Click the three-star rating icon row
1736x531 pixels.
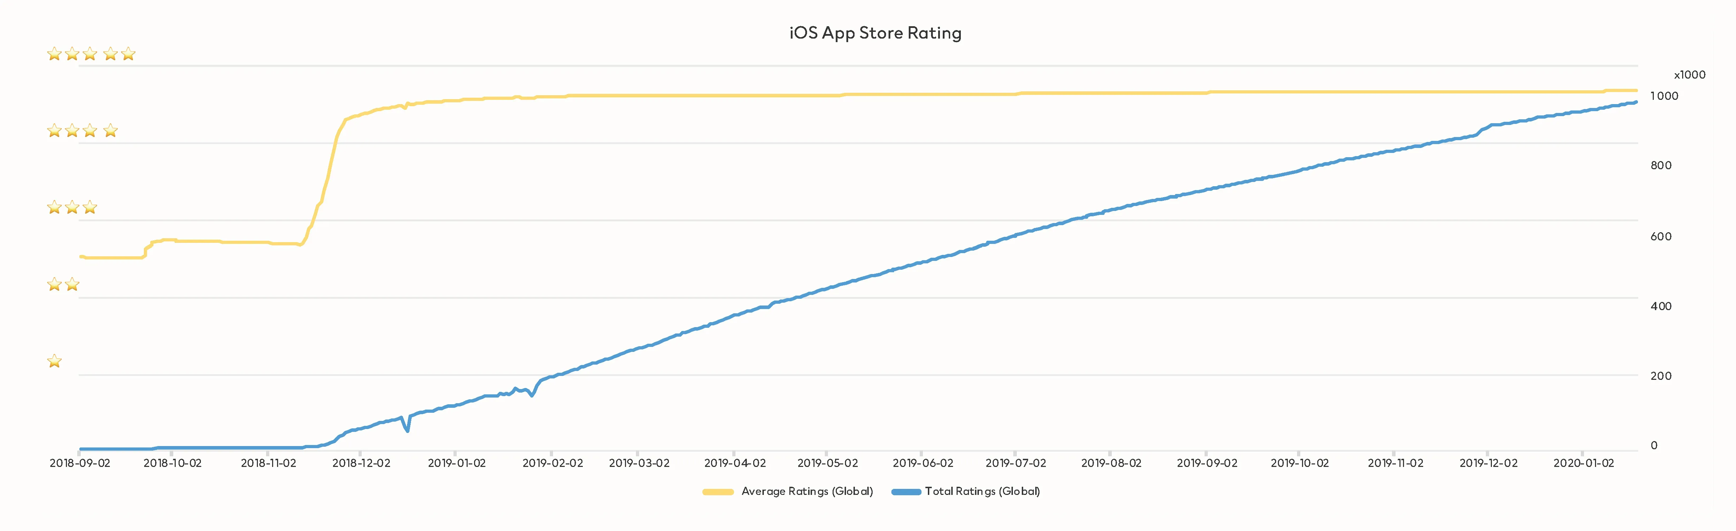72,207
